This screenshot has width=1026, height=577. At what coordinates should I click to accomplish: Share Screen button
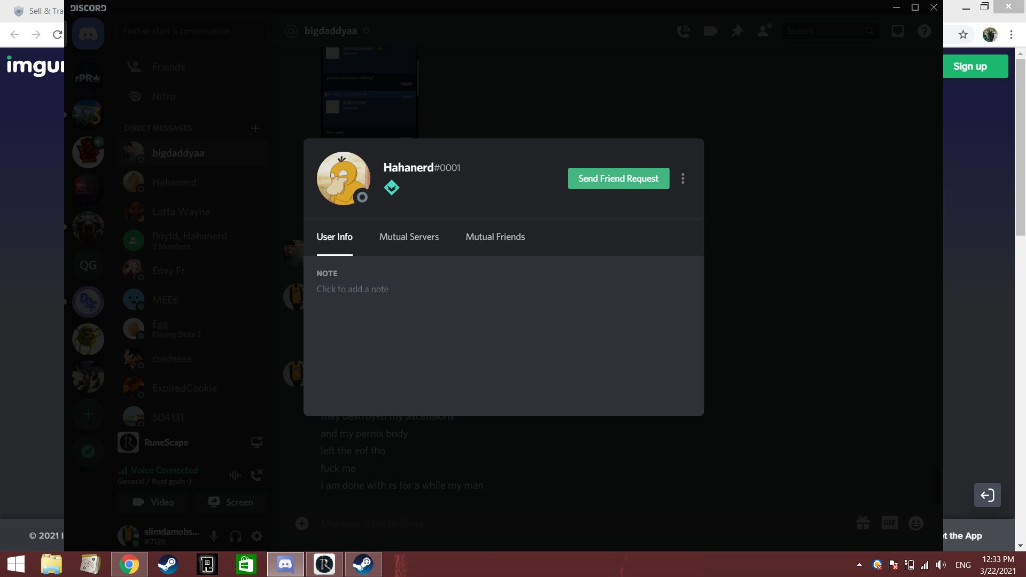(230, 502)
